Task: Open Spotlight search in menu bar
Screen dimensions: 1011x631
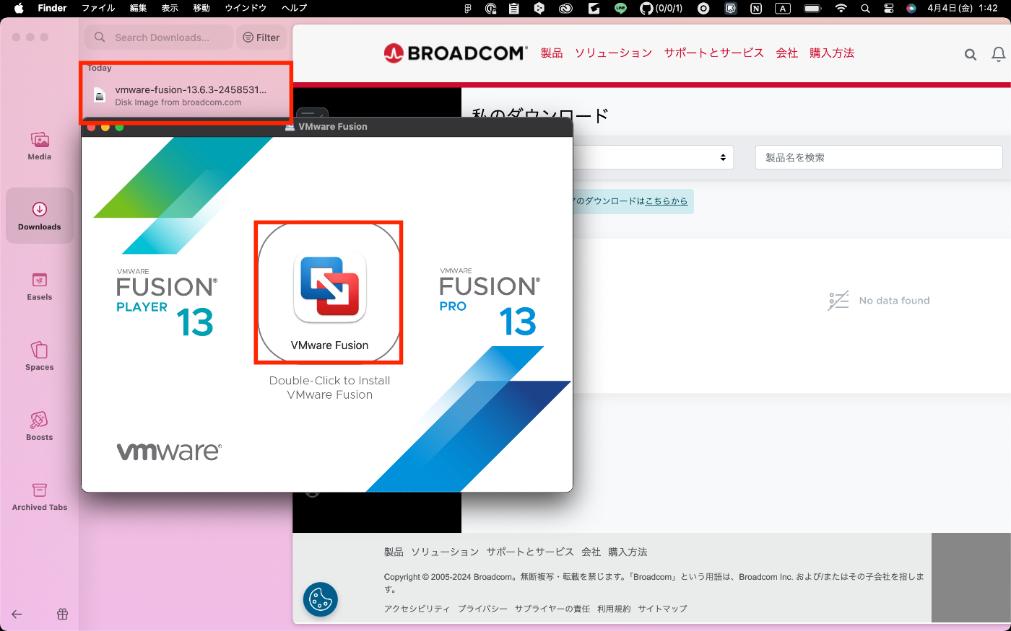Action: [x=865, y=9]
